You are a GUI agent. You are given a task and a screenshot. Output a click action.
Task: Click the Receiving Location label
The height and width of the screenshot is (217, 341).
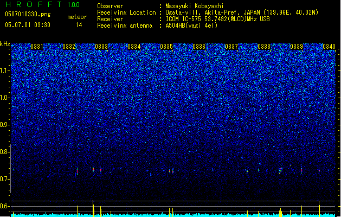tap(126, 12)
